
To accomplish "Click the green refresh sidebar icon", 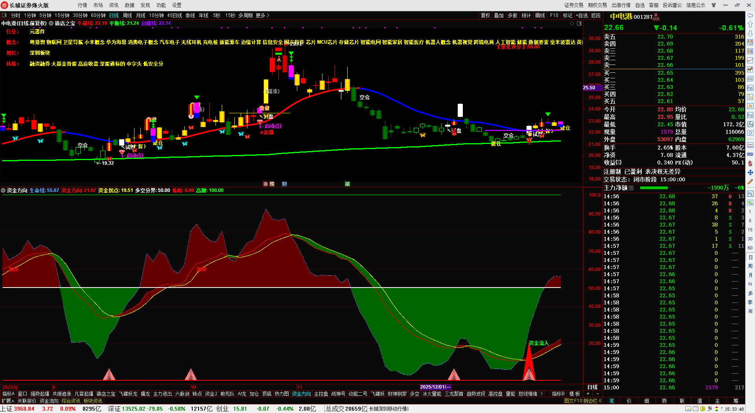I will 750,203.
